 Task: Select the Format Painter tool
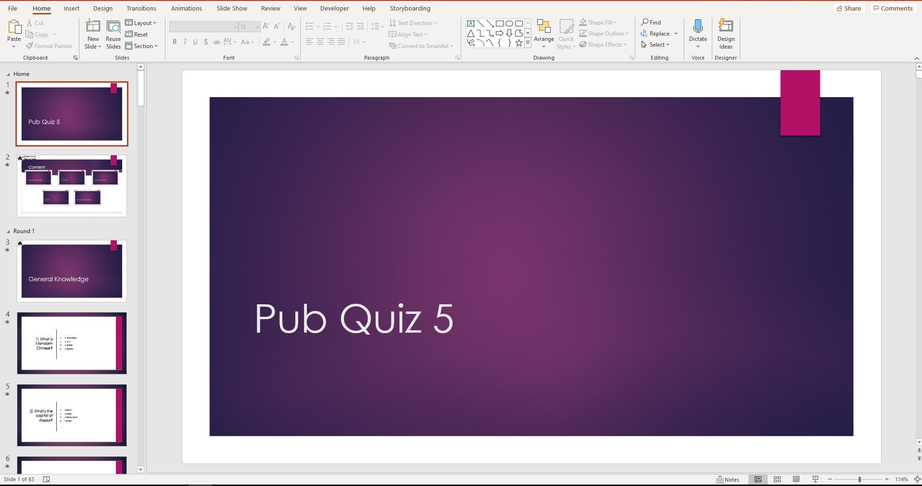click(x=50, y=46)
